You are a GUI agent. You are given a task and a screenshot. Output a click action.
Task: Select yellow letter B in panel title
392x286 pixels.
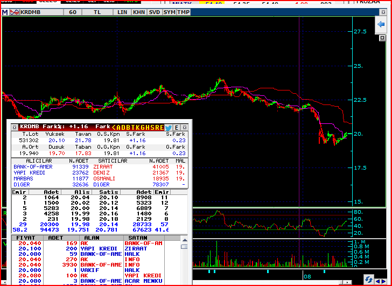click(128, 128)
